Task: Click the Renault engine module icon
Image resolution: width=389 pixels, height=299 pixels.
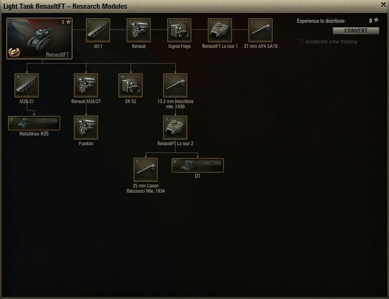Action: coord(138,30)
